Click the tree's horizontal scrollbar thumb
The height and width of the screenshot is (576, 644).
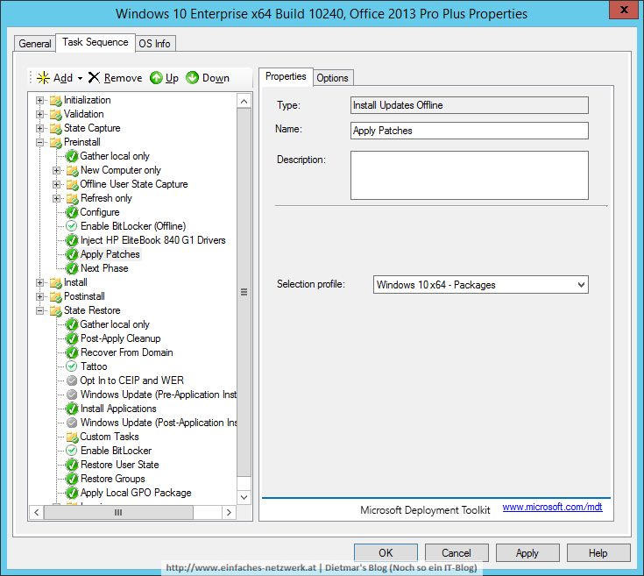(118, 512)
